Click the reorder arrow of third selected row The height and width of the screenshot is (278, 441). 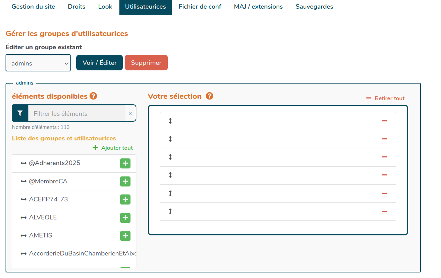[170, 157]
